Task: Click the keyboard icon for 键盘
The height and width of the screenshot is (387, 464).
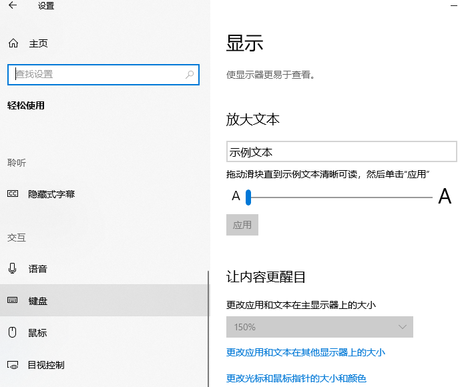Action: coord(13,301)
